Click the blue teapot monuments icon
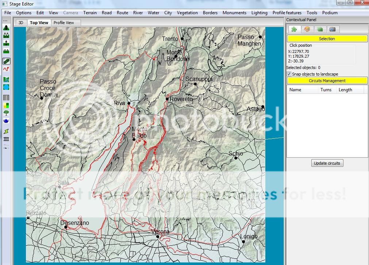 pyautogui.click(x=6, y=121)
